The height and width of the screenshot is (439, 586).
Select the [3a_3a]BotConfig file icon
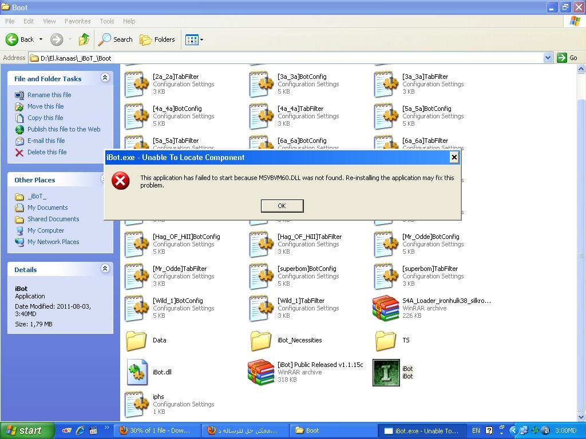click(261, 84)
